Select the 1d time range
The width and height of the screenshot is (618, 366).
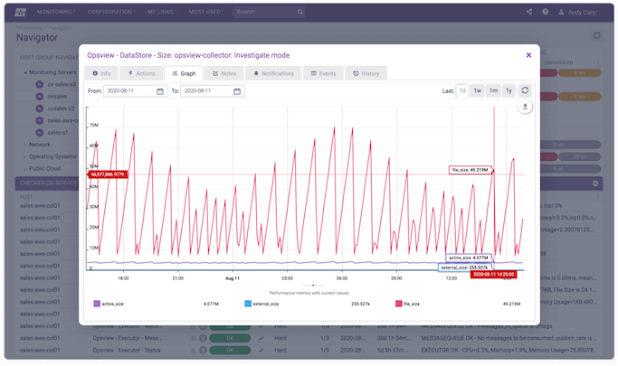click(462, 91)
